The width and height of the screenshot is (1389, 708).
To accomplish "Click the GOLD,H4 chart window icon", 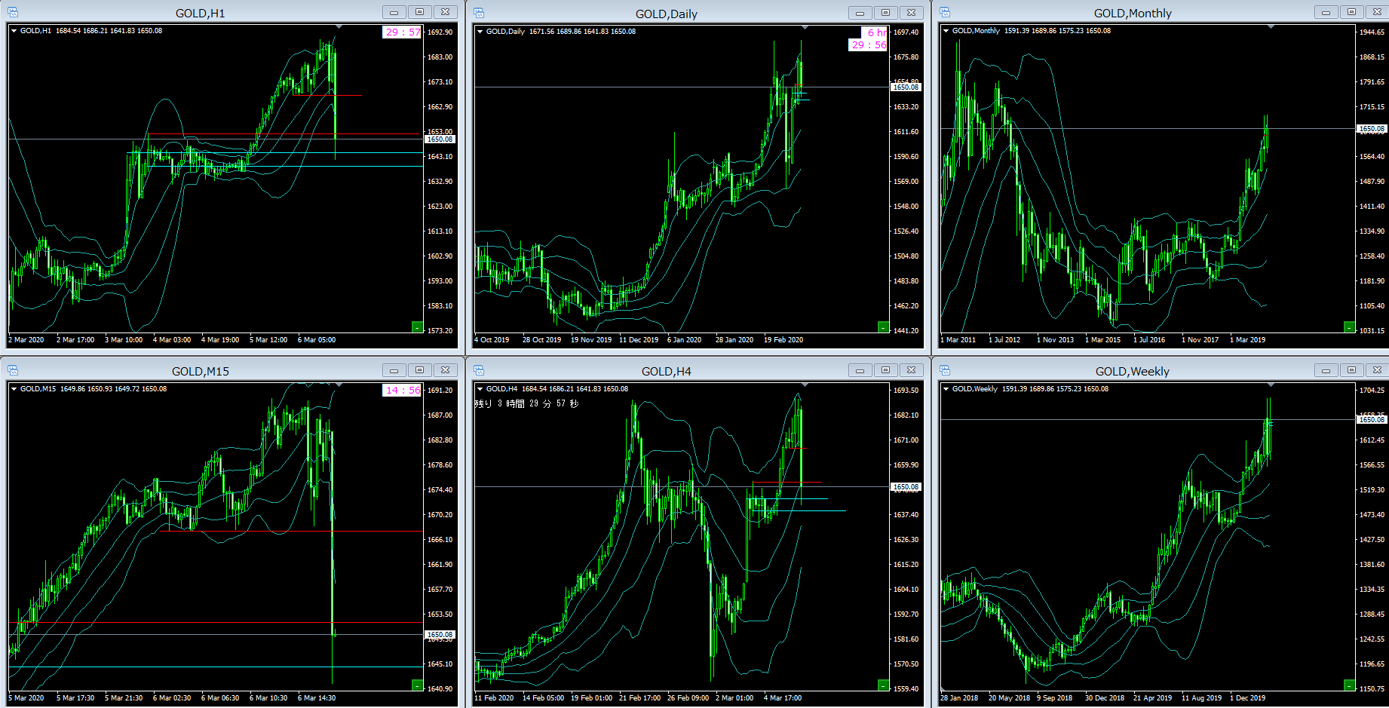I will (x=479, y=370).
